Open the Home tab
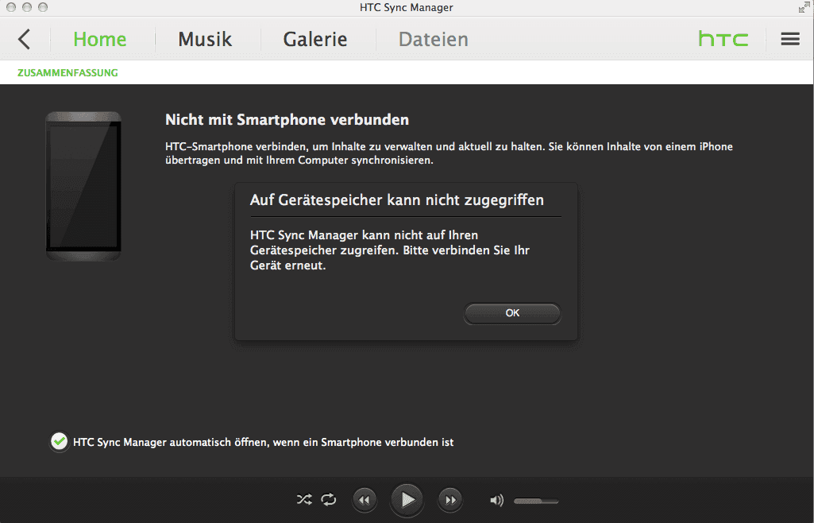This screenshot has height=523, width=814. coord(100,40)
